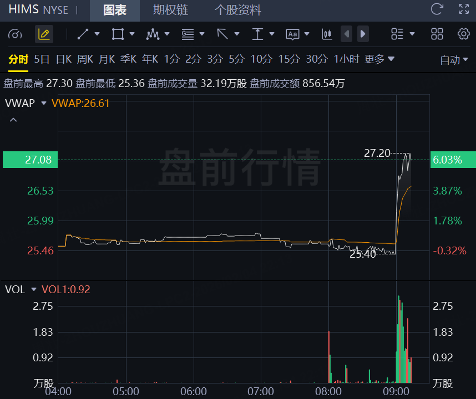Image resolution: width=476 pixels, height=399 pixels.
Task: Collapse indicator legend with up chevron
Action: [13, 120]
